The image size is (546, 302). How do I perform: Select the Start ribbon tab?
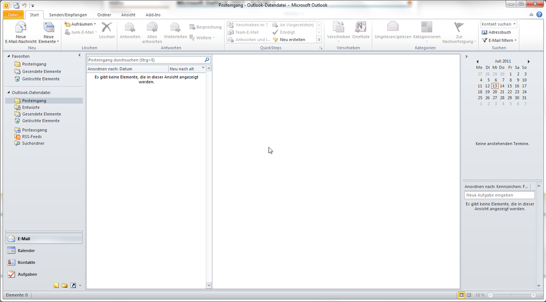click(34, 15)
